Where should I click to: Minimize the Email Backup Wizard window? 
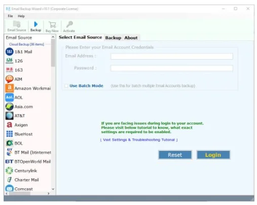(224, 9)
